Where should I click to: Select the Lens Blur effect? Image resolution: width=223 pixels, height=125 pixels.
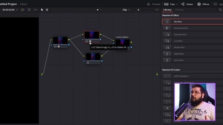pyautogui.click(x=193, y=41)
